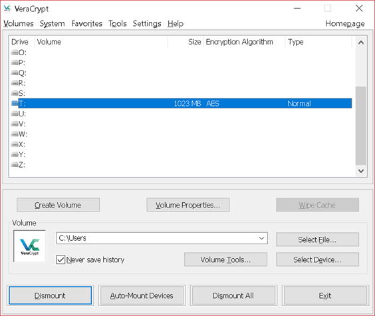This screenshot has height=316, width=375.
Task: Click Select Device button
Action: [317, 259]
